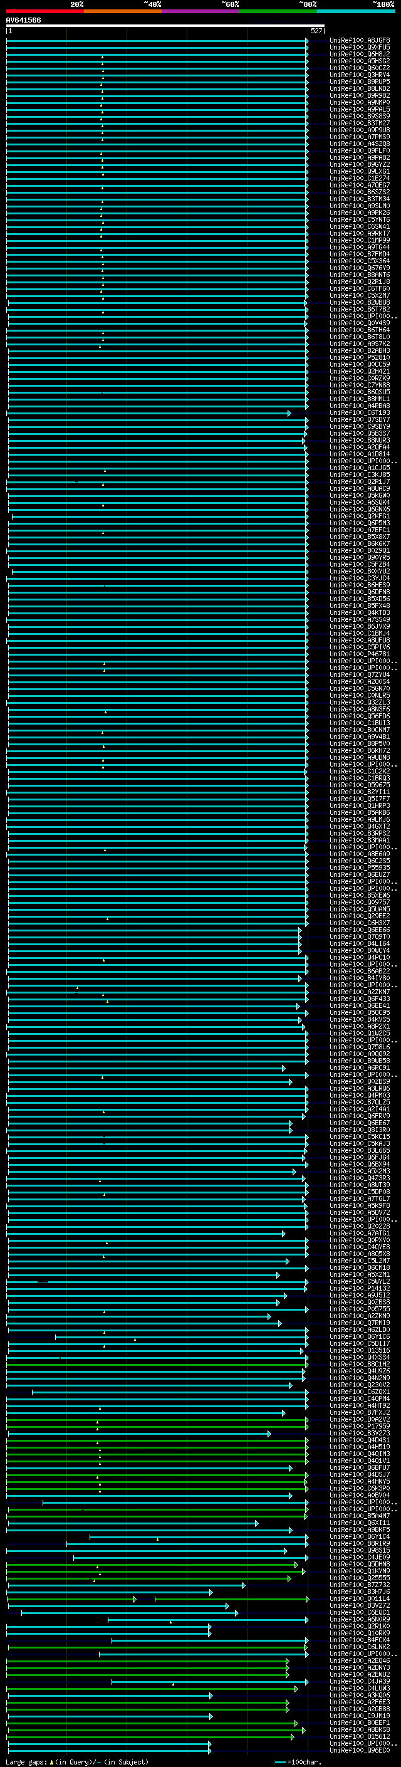
Task: Click the green ~80% identity legend segment
Action: click(x=278, y=11)
